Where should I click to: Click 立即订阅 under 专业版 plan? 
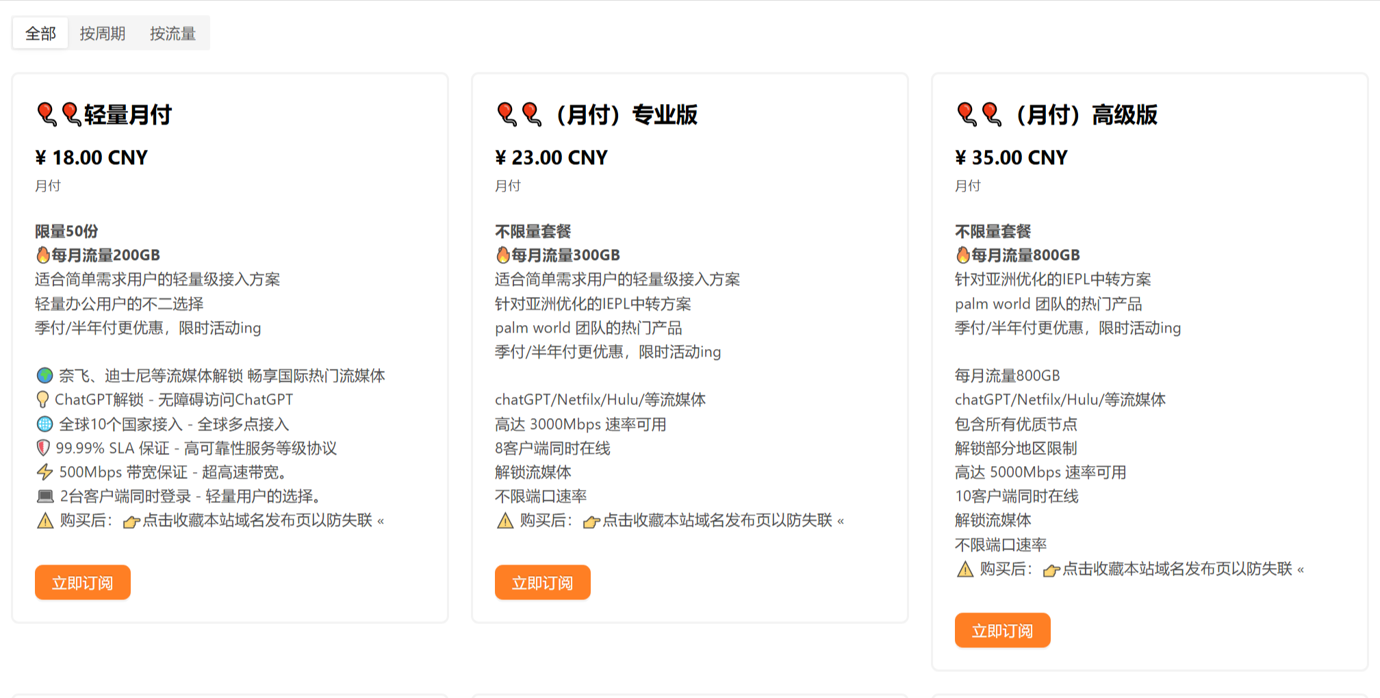click(543, 582)
